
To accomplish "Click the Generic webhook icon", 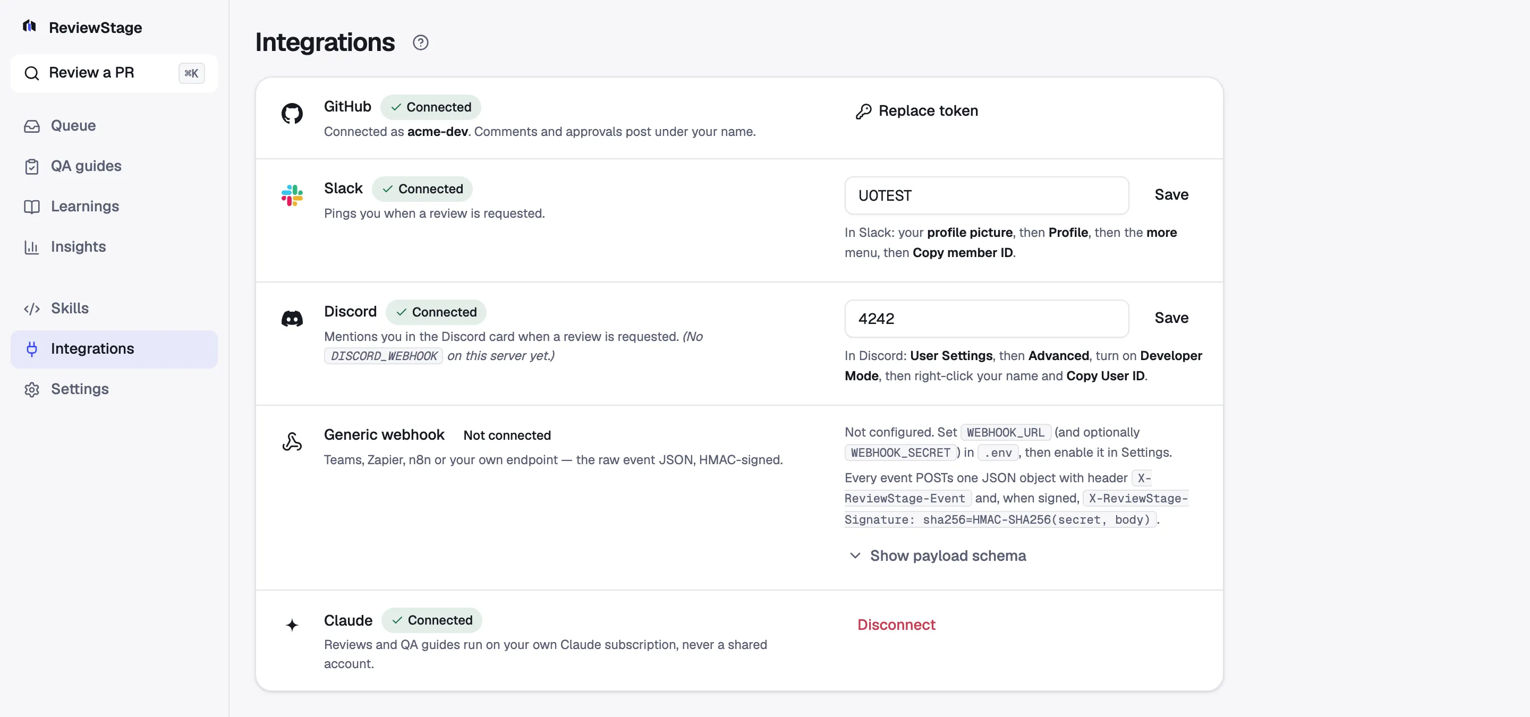I will coord(292,441).
